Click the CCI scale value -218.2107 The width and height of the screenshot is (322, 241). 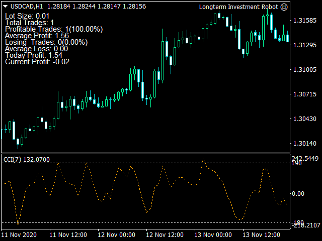[x=306, y=225]
